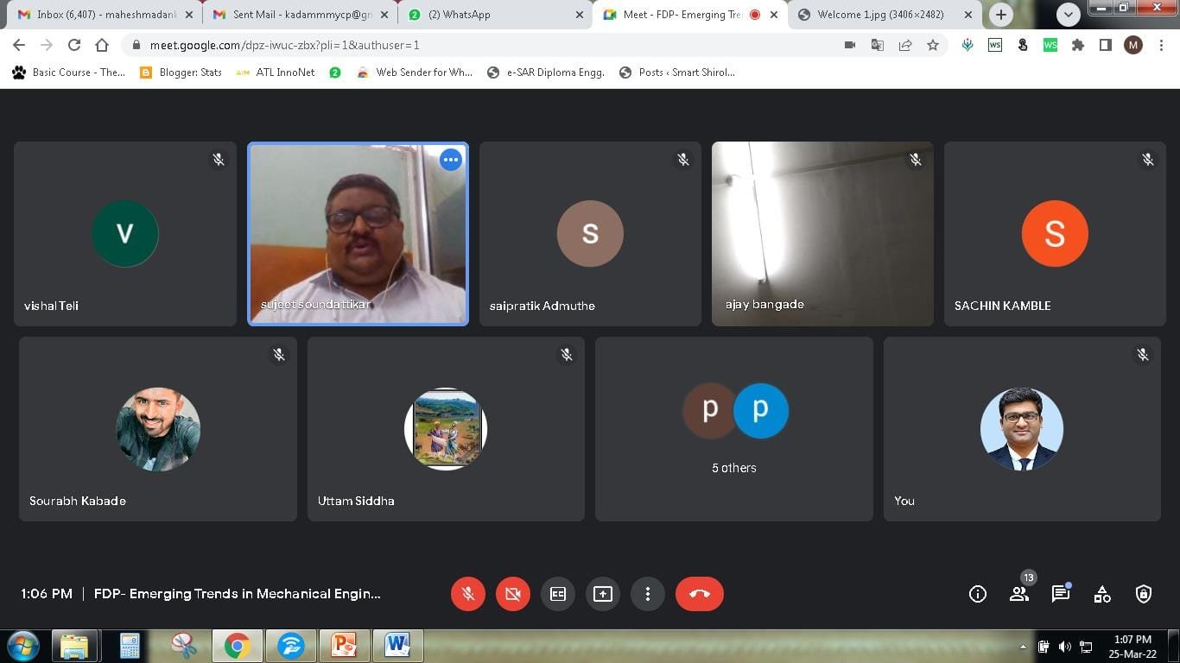The height and width of the screenshot is (663, 1180).
Task: Leave the call with red hang-up button
Action: [x=699, y=594]
